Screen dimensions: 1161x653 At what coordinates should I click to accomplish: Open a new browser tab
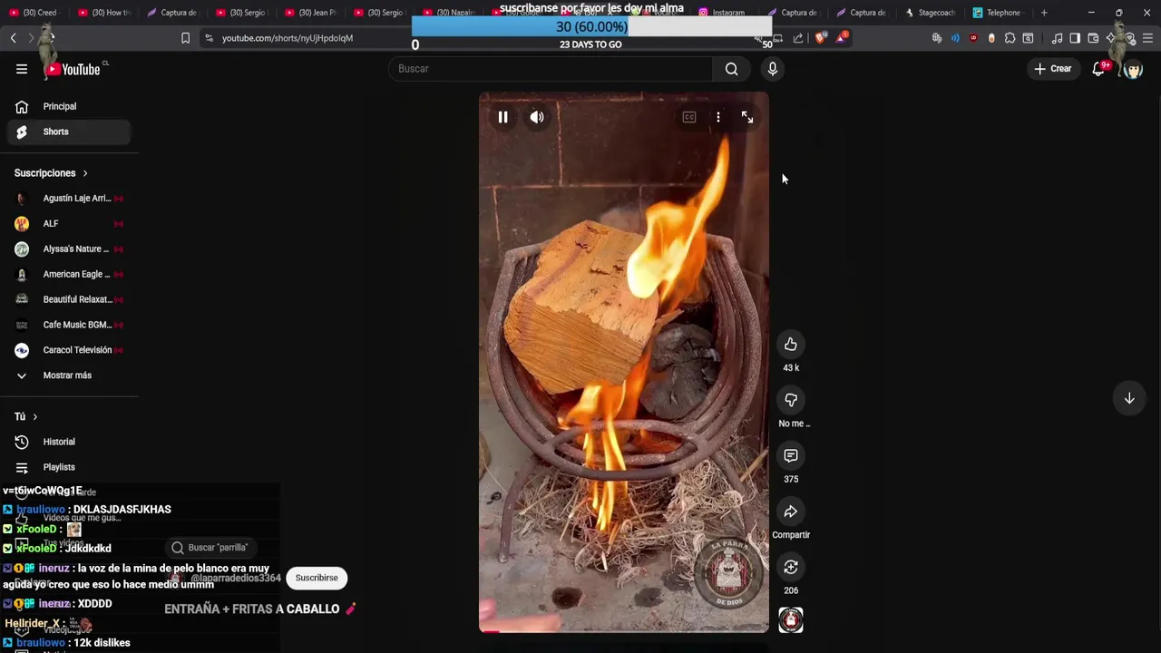tap(1044, 13)
